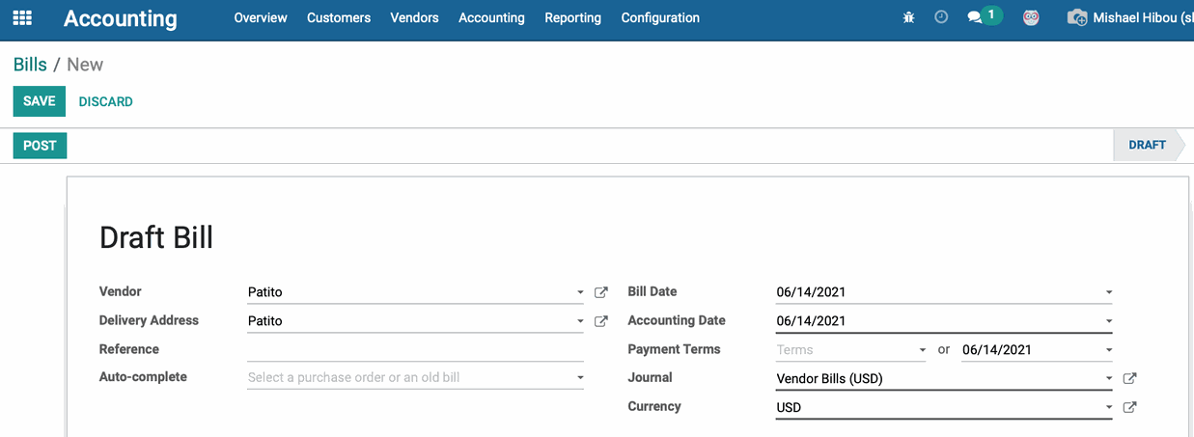Click the 'Draft Bill' heading
The image size is (1194, 437).
[x=156, y=237]
